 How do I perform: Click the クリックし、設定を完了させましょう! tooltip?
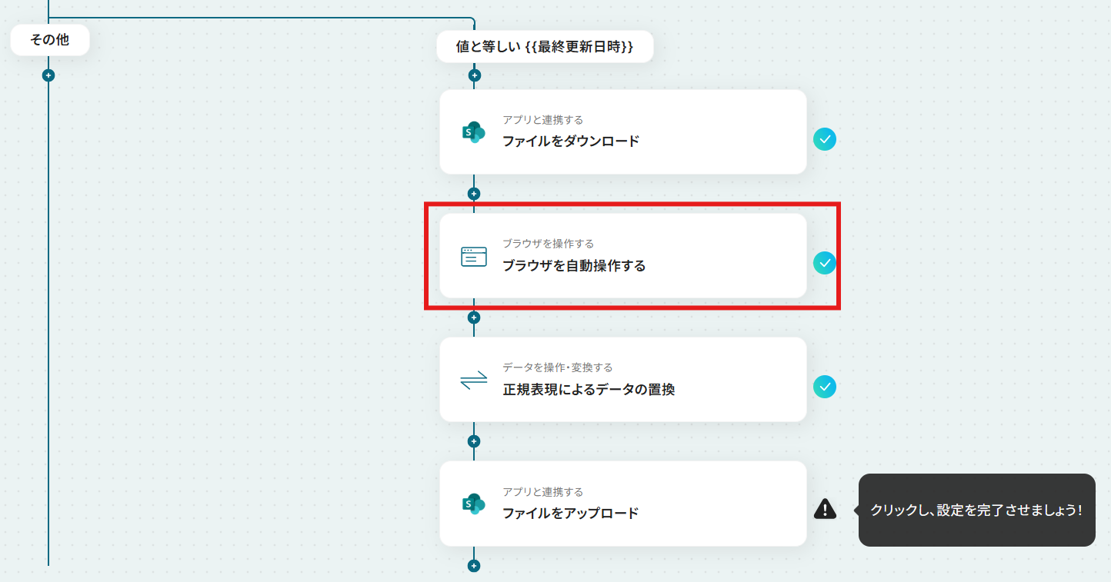(x=976, y=510)
